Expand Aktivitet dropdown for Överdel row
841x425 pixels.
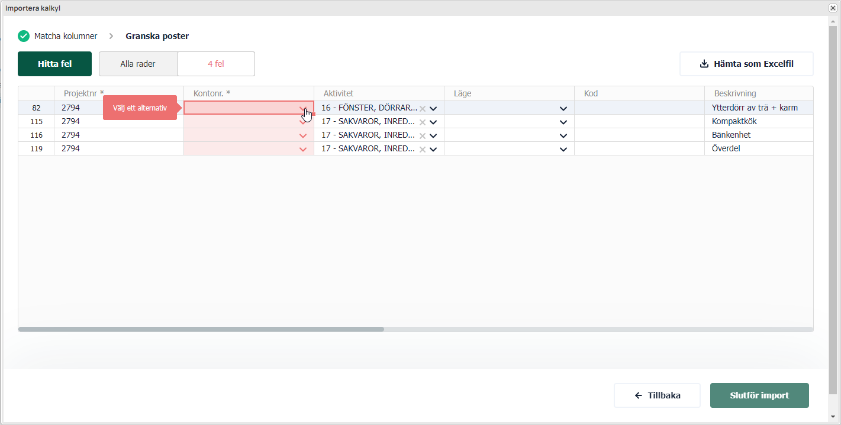pos(433,149)
